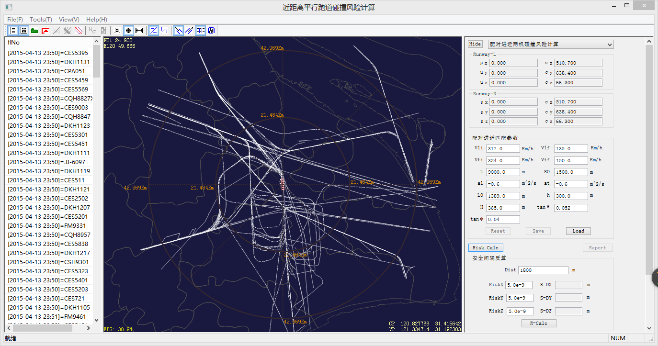
Task: Toggle the range ring compass icon
Action: [128, 31]
